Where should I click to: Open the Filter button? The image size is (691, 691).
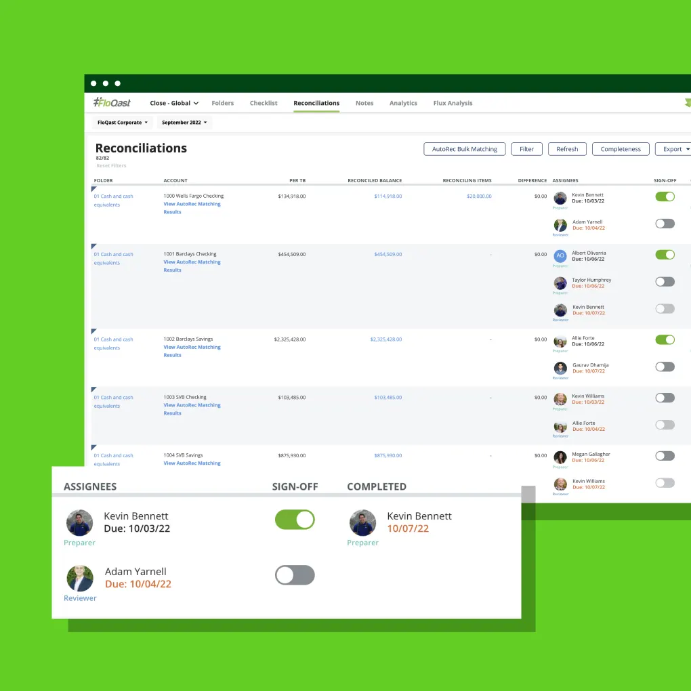click(x=526, y=149)
